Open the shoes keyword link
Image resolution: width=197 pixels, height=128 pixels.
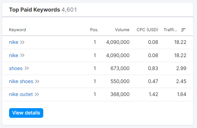pyautogui.click(x=16, y=68)
